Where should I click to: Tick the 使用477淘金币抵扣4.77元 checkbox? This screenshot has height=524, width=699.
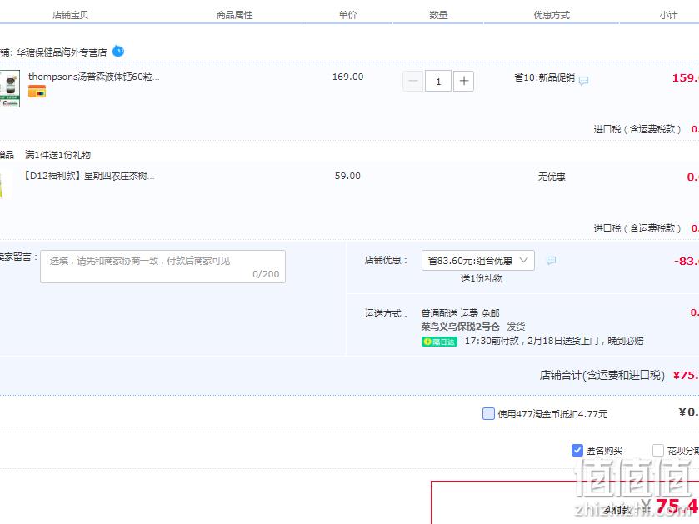coord(488,413)
